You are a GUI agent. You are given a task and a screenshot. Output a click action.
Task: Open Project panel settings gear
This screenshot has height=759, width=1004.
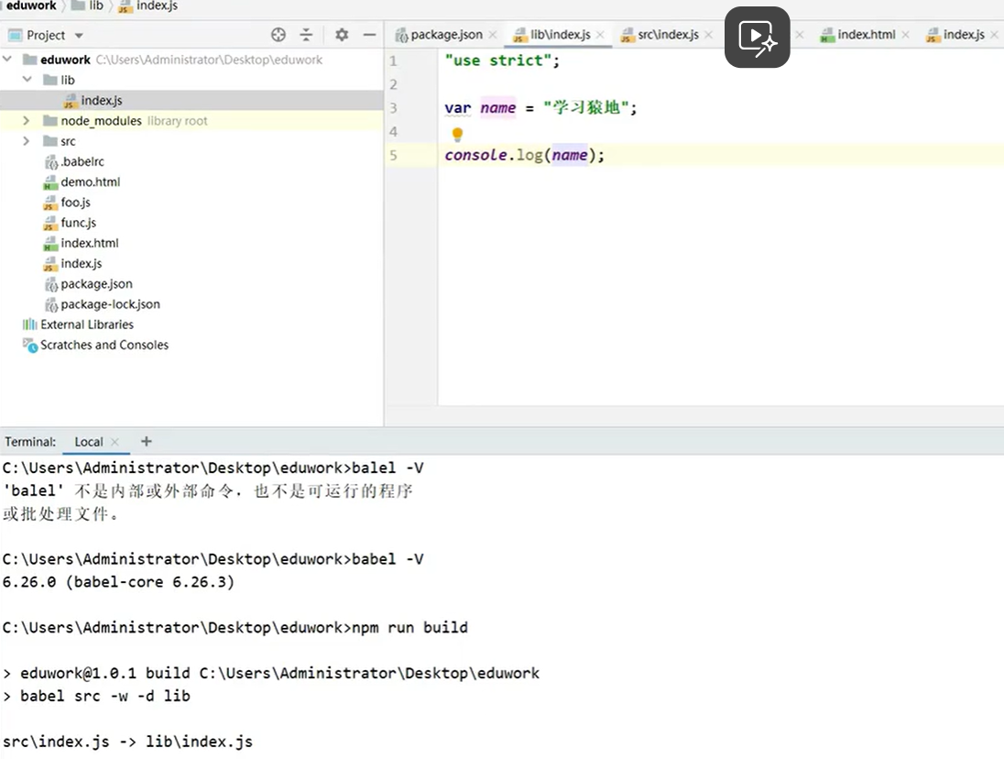click(x=342, y=35)
